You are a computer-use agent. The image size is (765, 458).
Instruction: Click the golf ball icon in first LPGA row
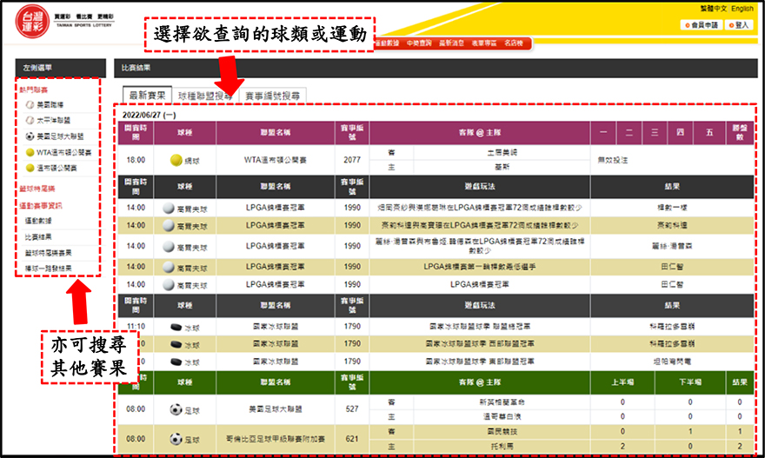pyautogui.click(x=169, y=209)
